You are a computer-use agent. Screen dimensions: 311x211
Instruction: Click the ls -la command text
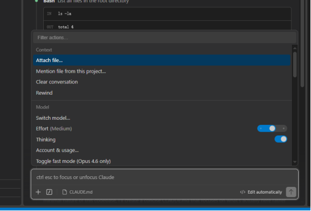click(x=65, y=13)
